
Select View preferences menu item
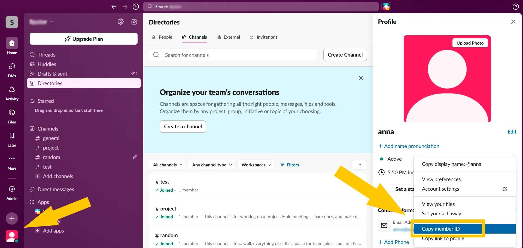[x=465, y=179]
